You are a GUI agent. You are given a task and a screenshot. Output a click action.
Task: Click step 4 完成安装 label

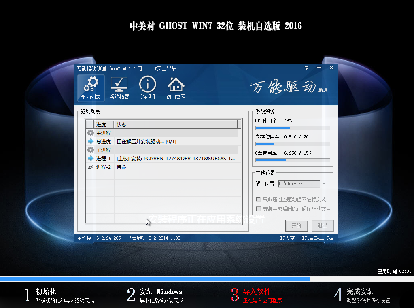tap(360, 291)
